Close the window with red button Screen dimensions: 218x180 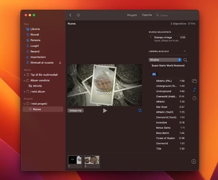[x=26, y=15]
